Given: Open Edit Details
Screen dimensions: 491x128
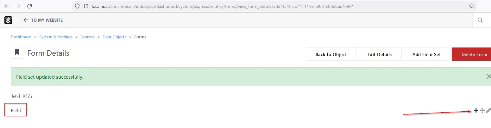Looking at the screenshot, I should [380, 54].
